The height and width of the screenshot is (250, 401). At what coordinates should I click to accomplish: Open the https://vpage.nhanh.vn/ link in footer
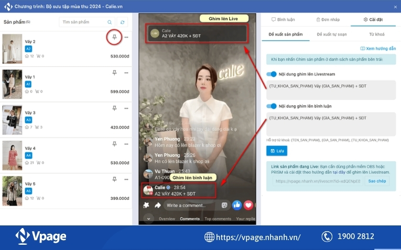pyautogui.click(x=258, y=237)
